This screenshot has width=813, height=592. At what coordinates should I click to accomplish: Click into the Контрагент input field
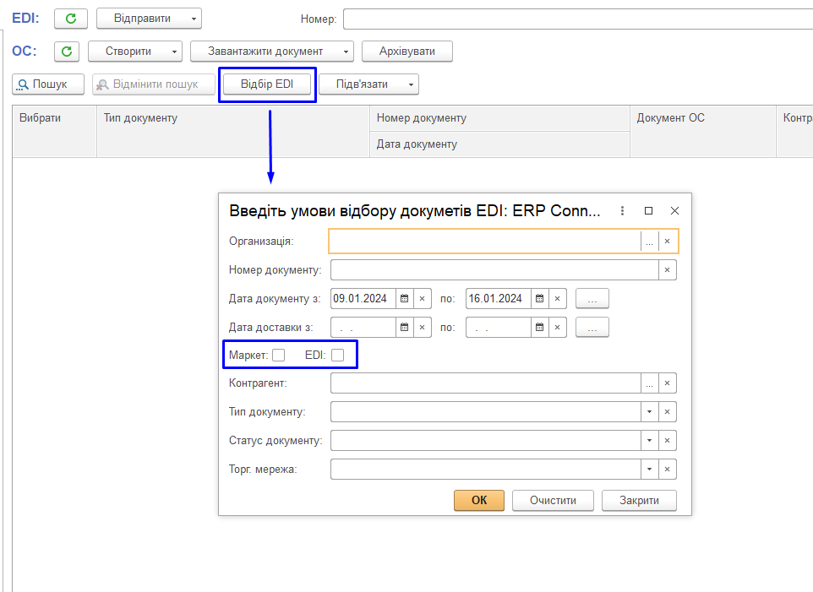[485, 383]
